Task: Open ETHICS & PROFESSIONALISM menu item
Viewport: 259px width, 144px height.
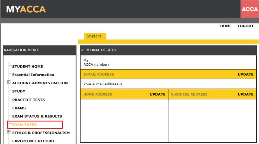Action: (x=41, y=133)
